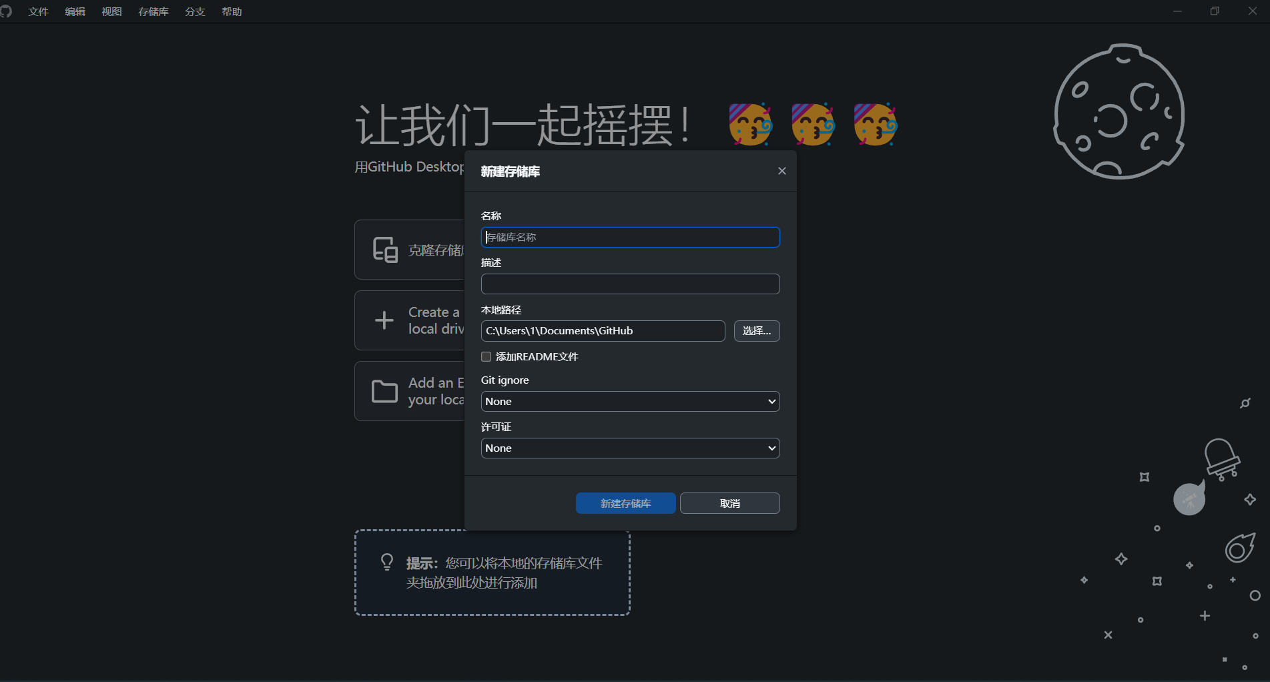Click the 取消 button

coord(729,503)
